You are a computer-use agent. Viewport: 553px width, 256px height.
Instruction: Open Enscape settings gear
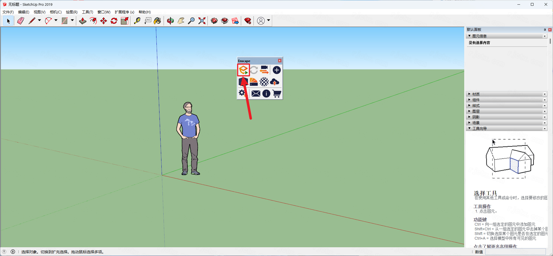click(x=242, y=93)
